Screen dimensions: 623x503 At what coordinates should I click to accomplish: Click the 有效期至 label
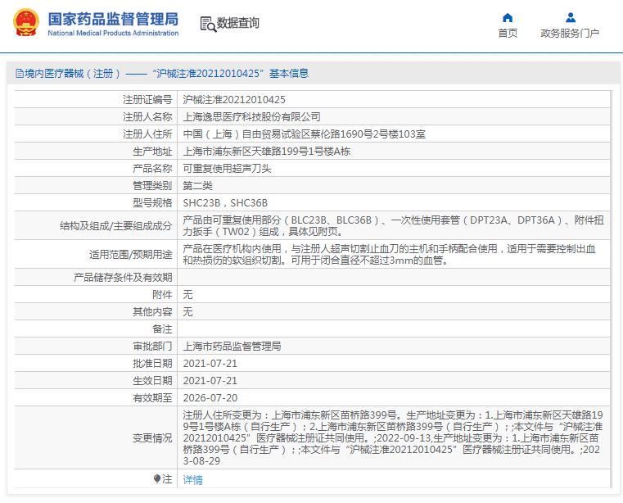[152, 397]
